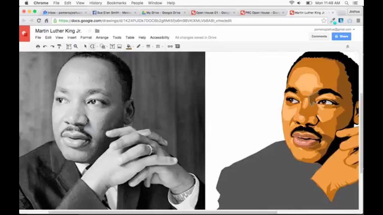
Task: Star the Martin Luther King Jr. document
Action: coord(89,30)
